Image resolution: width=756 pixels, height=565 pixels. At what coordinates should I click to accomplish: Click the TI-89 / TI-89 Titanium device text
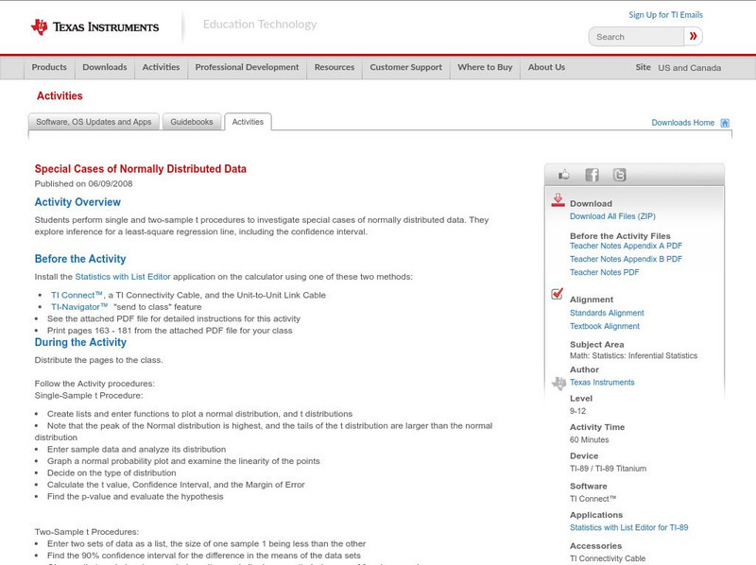[x=608, y=469]
